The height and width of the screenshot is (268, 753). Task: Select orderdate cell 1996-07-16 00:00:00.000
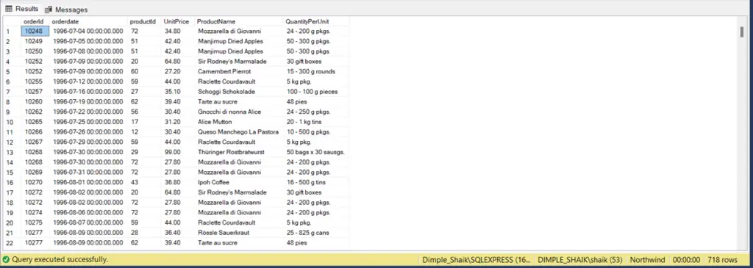(89, 92)
